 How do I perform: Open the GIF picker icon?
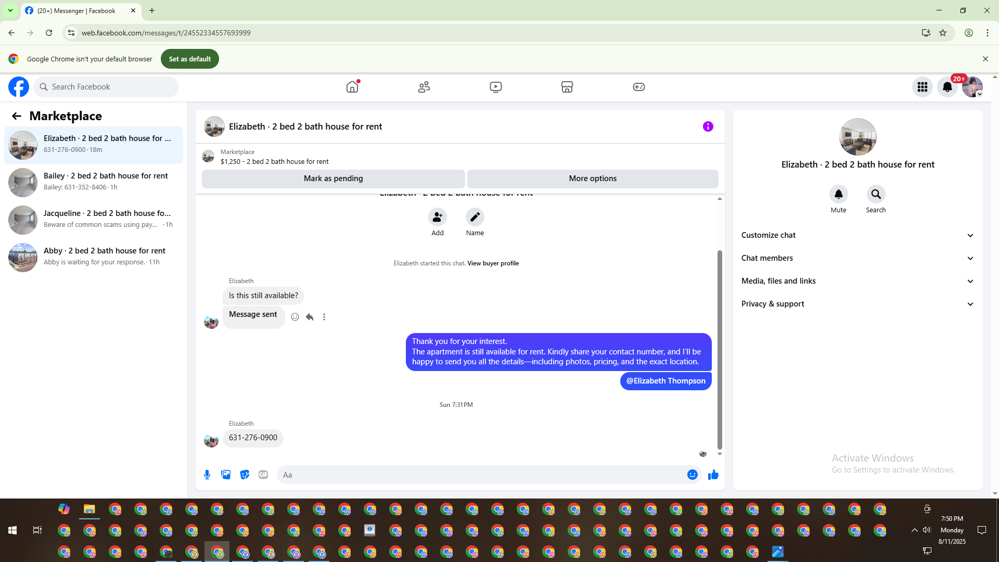(x=263, y=475)
